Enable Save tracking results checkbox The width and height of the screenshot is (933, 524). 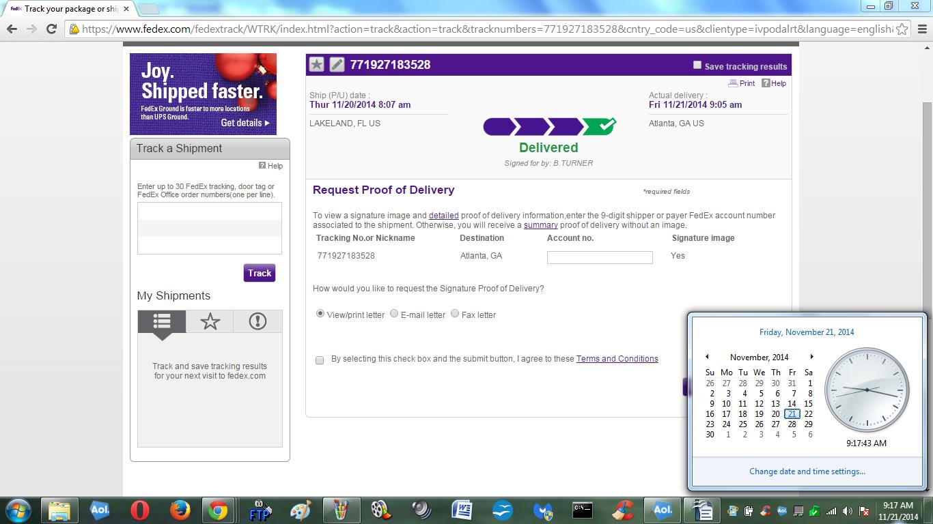pyautogui.click(x=697, y=65)
